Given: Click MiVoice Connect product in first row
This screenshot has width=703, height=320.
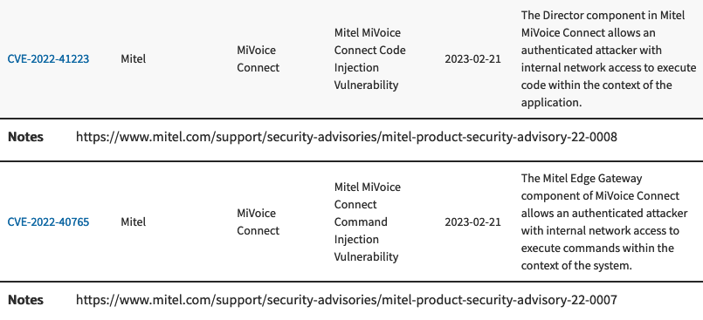Looking at the screenshot, I should pos(258,58).
